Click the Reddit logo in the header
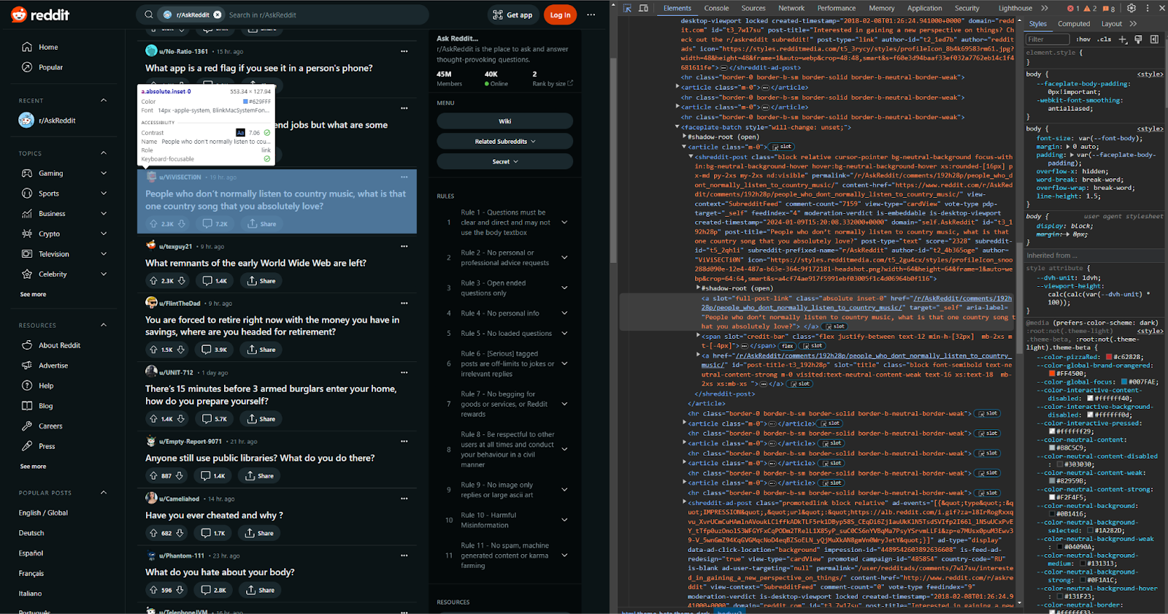Viewport: 1168px width, 614px height. click(40, 15)
